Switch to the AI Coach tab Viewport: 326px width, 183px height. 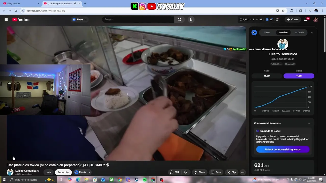(x=299, y=33)
